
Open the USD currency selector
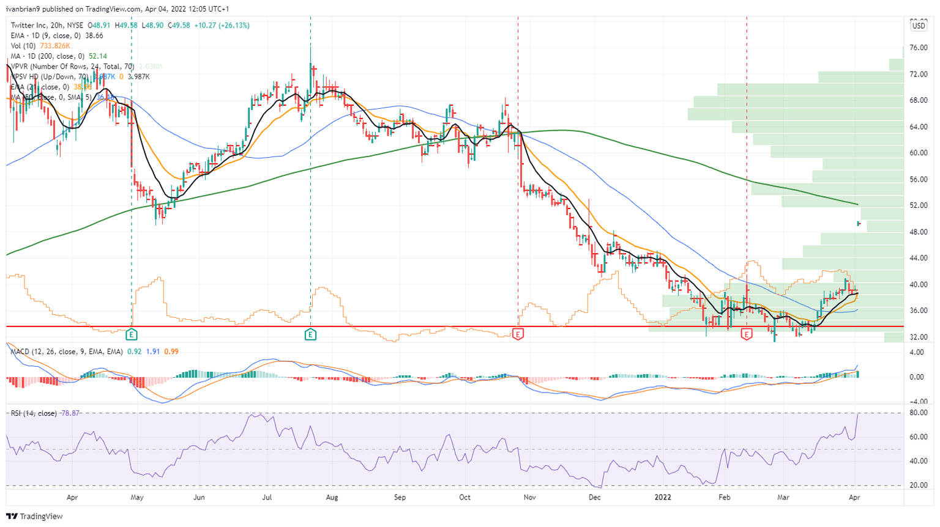click(x=918, y=26)
